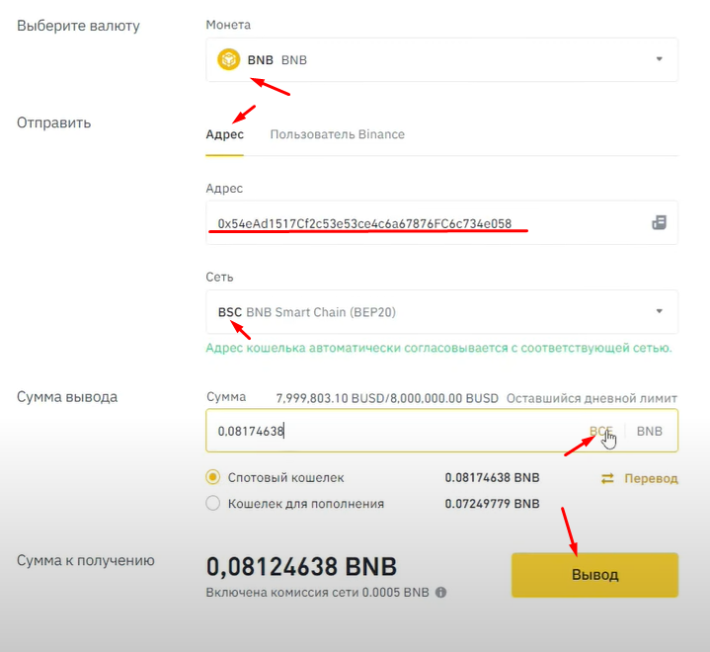Image resolution: width=710 pixels, height=652 pixels.
Task: Click the 0.07249779 BNB funding balance
Action: (492, 504)
